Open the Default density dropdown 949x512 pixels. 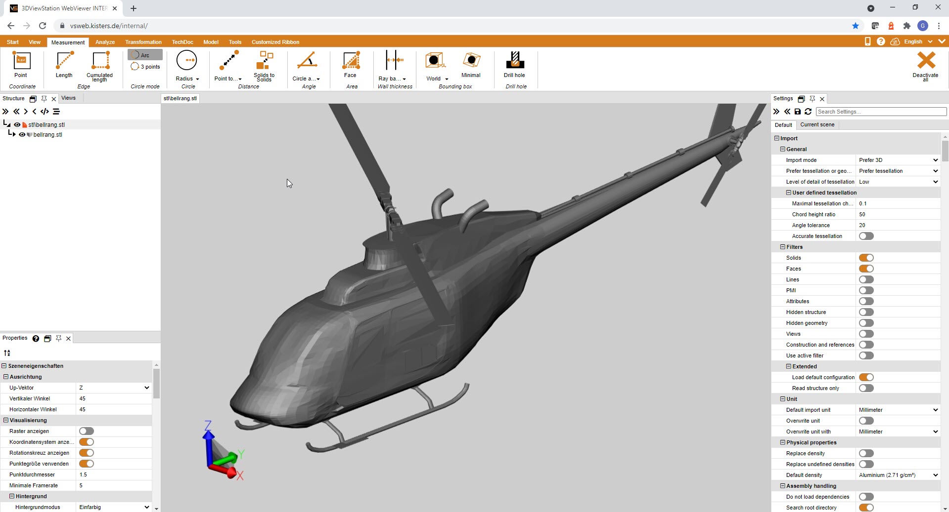click(898, 475)
